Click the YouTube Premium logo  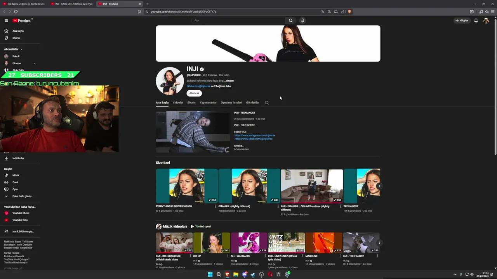coord(23,21)
